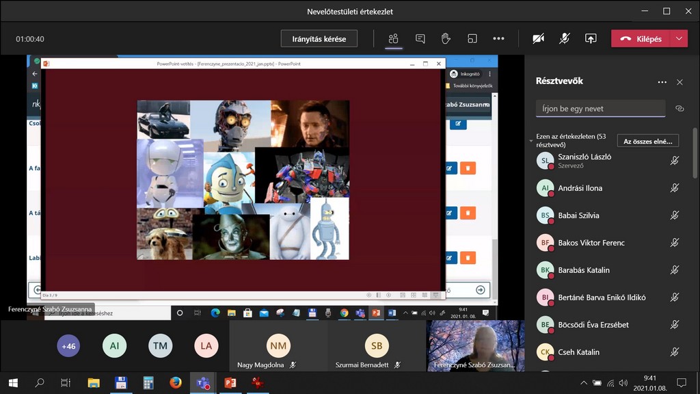Open the share content tray
The width and height of the screenshot is (700, 394).
[591, 39]
